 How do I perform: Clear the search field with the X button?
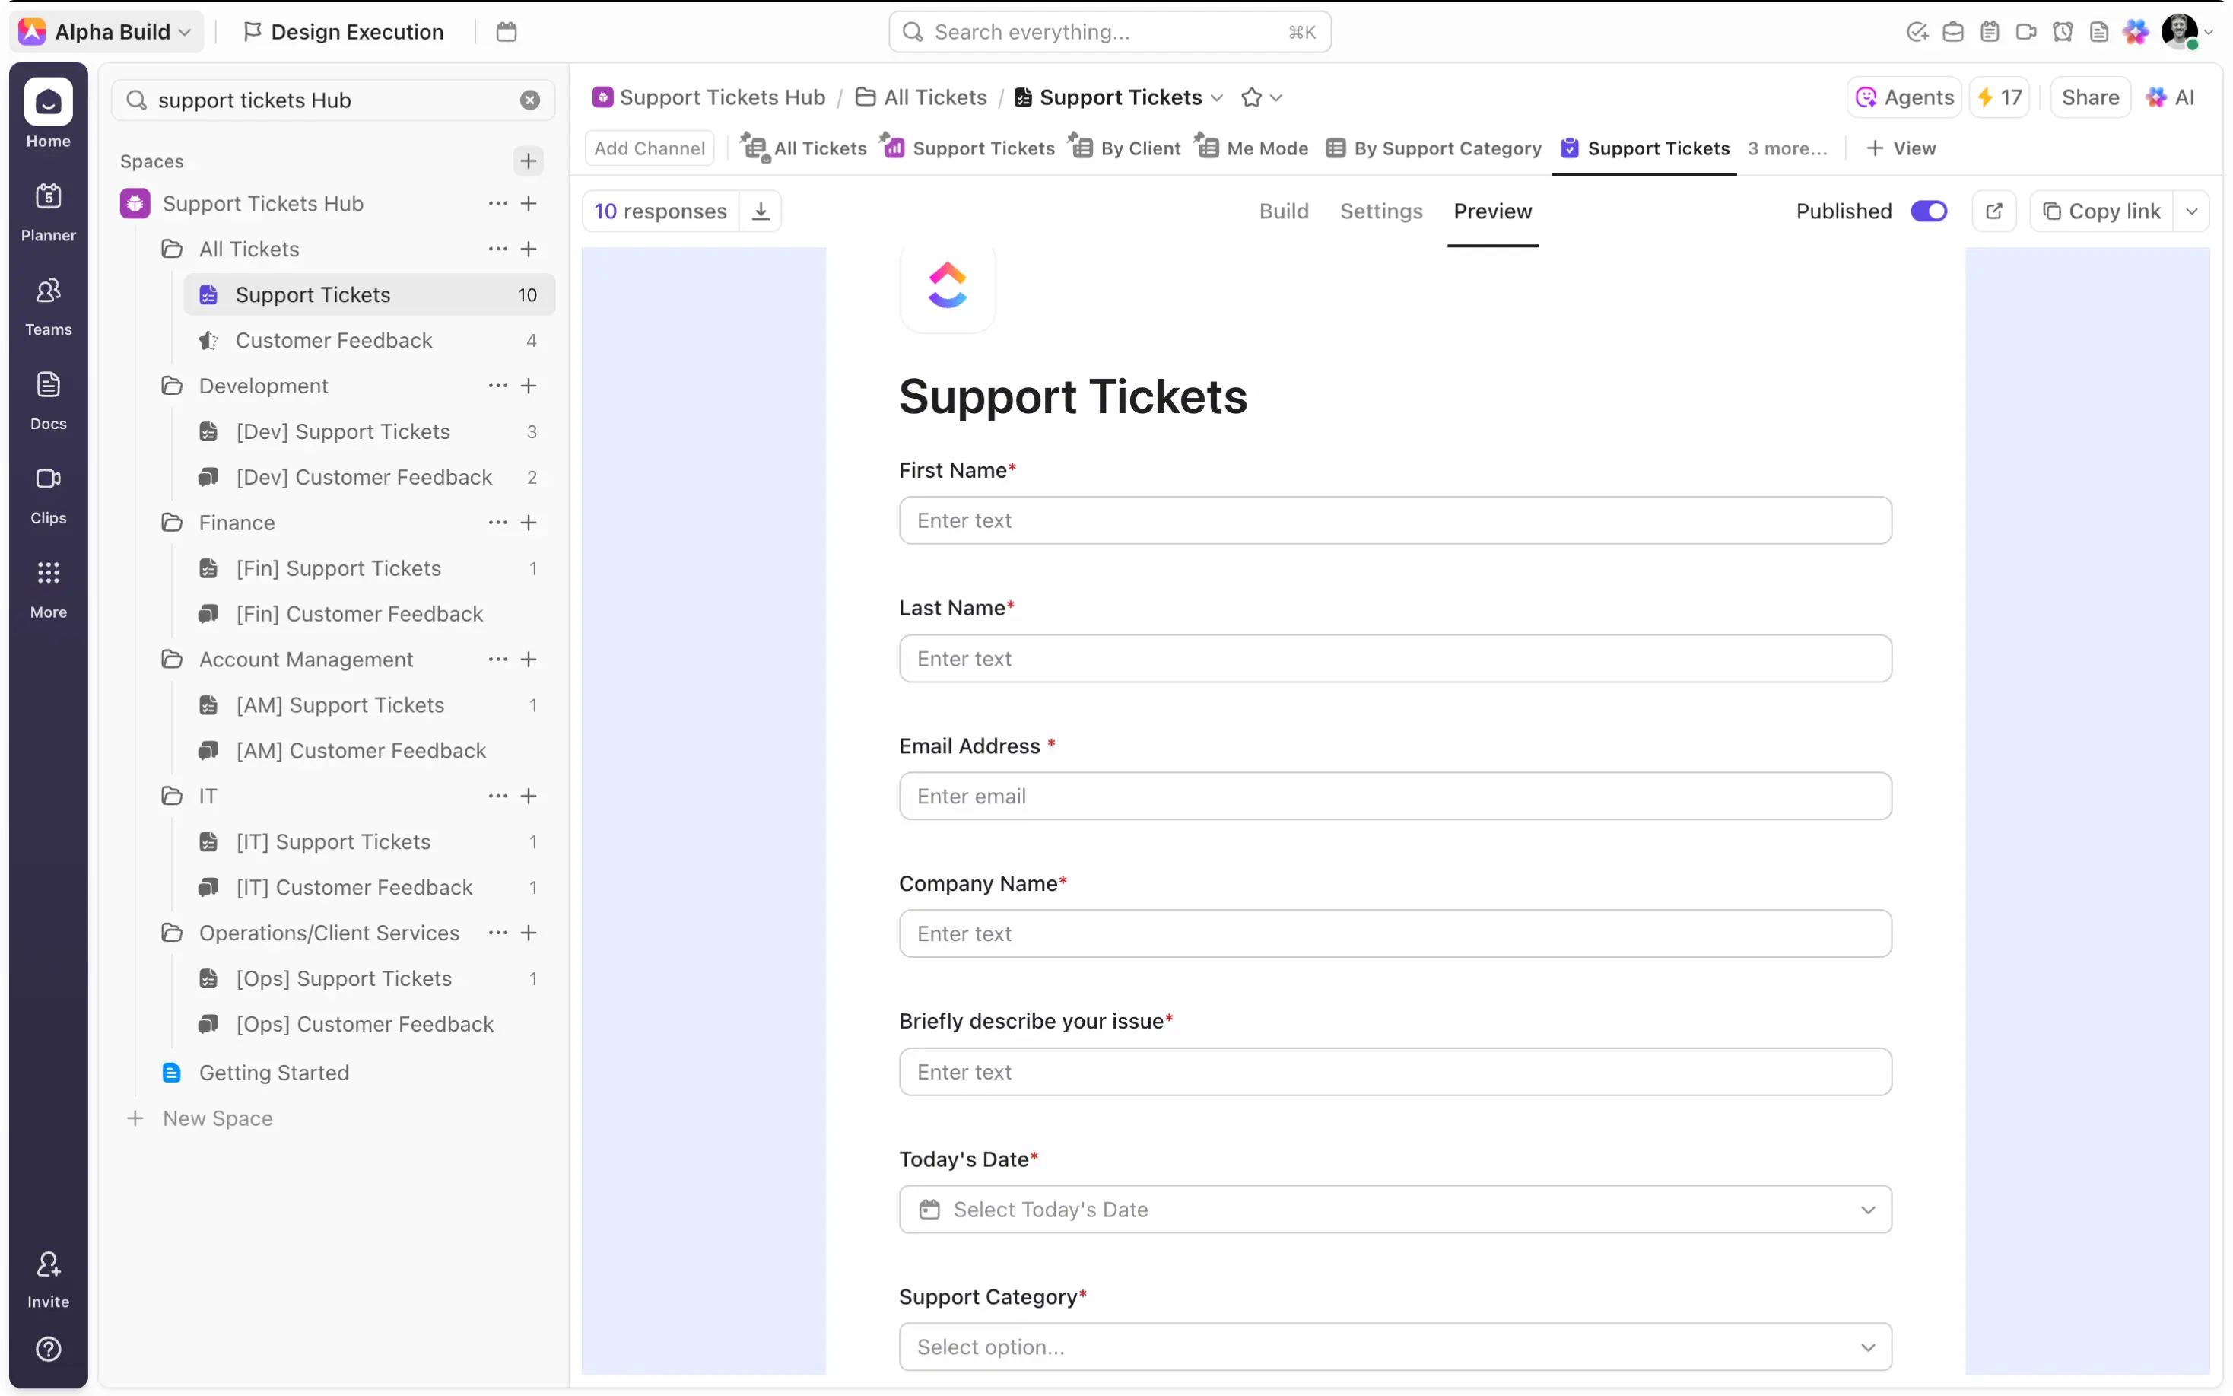(529, 100)
